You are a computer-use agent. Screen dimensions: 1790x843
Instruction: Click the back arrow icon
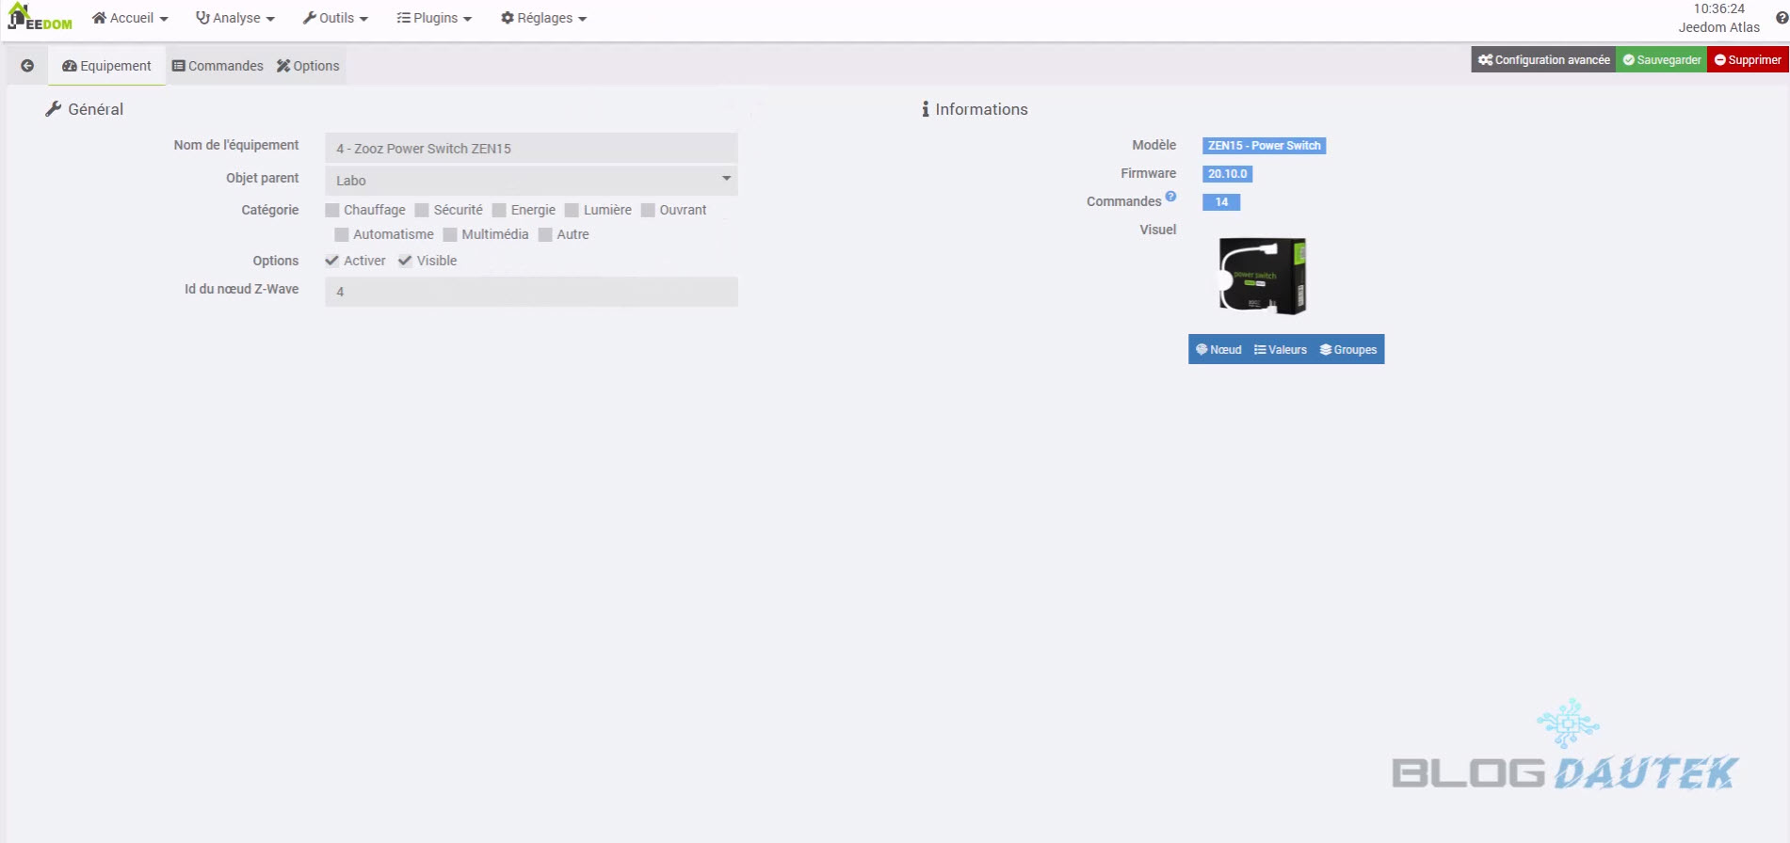[27, 66]
